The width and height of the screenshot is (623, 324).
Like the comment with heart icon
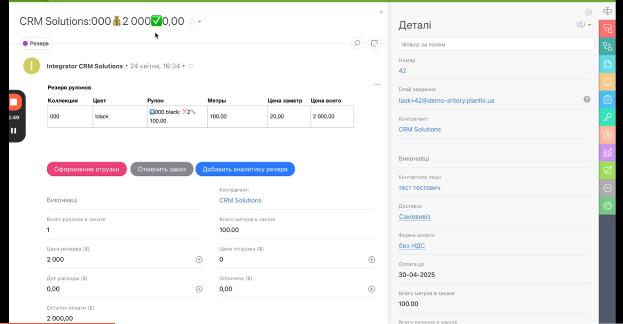[191, 66]
